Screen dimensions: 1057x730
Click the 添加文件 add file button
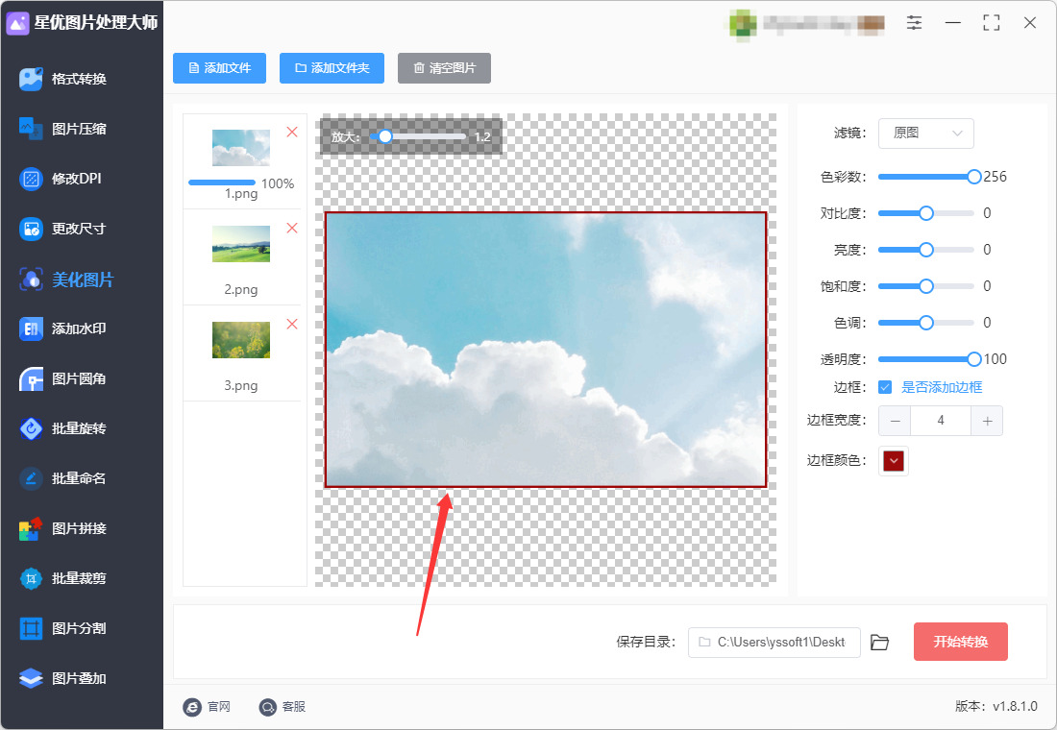click(x=219, y=68)
